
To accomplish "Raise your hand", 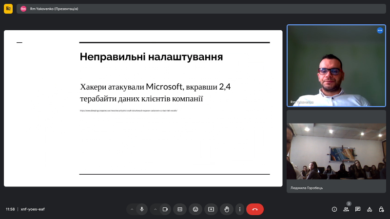I will 227,209.
